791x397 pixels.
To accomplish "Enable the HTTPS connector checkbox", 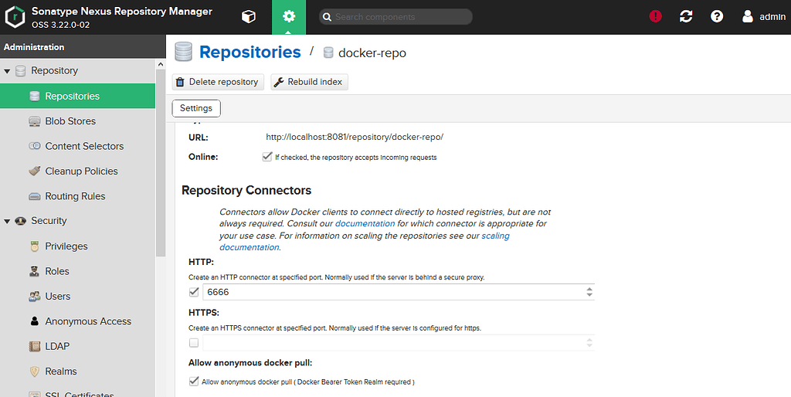I will point(194,343).
